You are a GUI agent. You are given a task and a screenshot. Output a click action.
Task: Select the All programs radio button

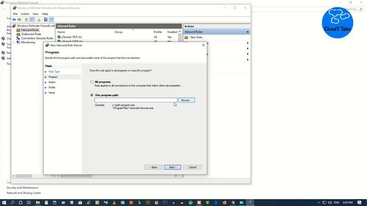pos(92,82)
